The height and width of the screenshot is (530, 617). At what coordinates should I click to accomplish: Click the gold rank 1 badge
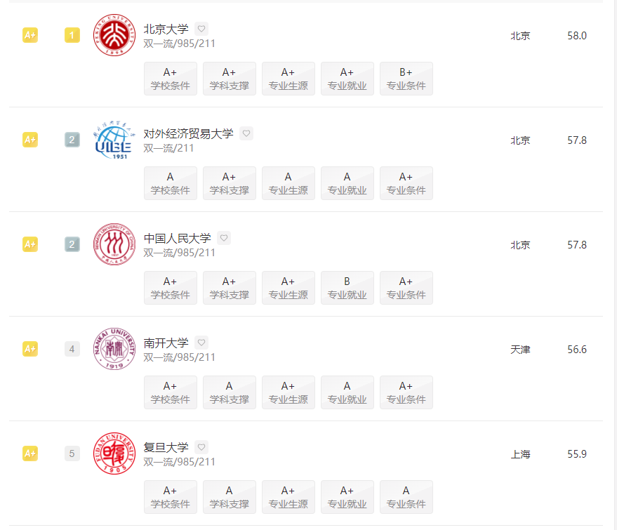(72, 35)
